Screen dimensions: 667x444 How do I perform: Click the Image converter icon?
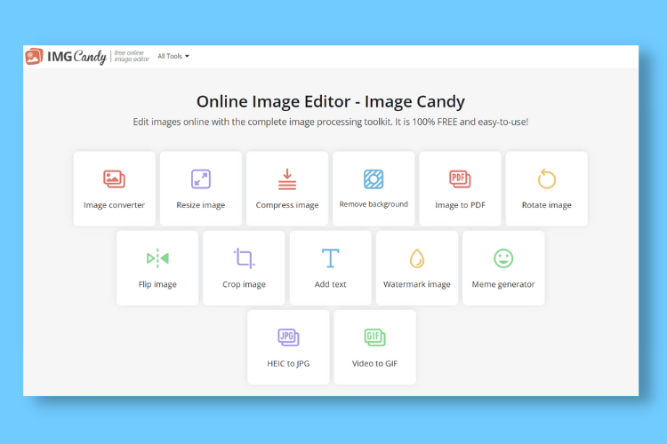pos(115,178)
